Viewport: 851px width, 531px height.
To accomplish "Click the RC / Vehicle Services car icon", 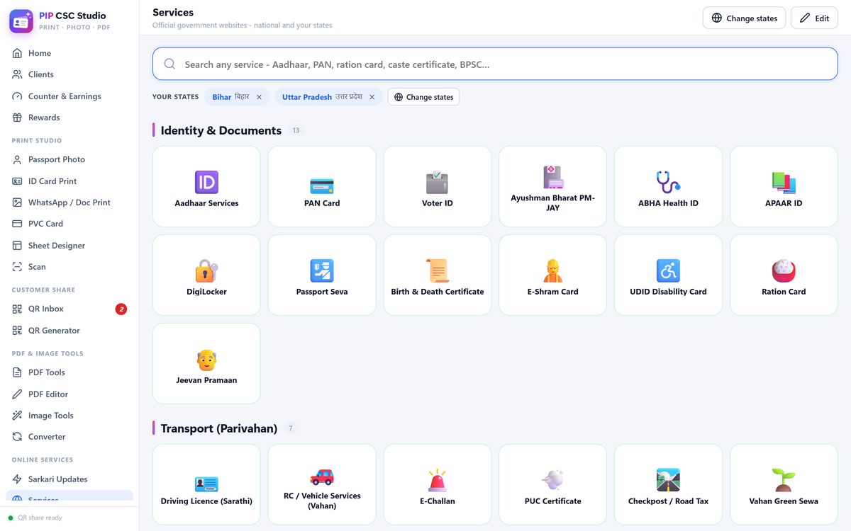I will click(322, 476).
